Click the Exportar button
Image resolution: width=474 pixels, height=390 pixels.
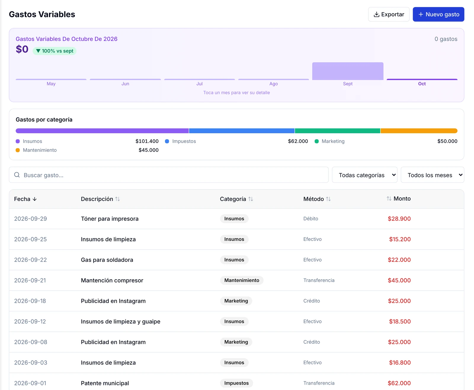389,15
